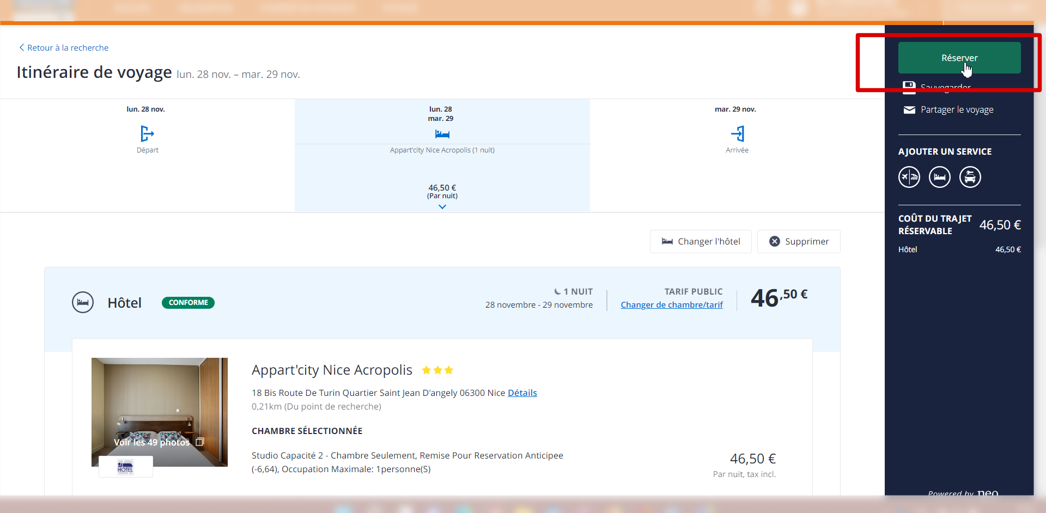1046x513 pixels.
Task: Click the 1 NUIT moon icon
Action: coord(557,291)
